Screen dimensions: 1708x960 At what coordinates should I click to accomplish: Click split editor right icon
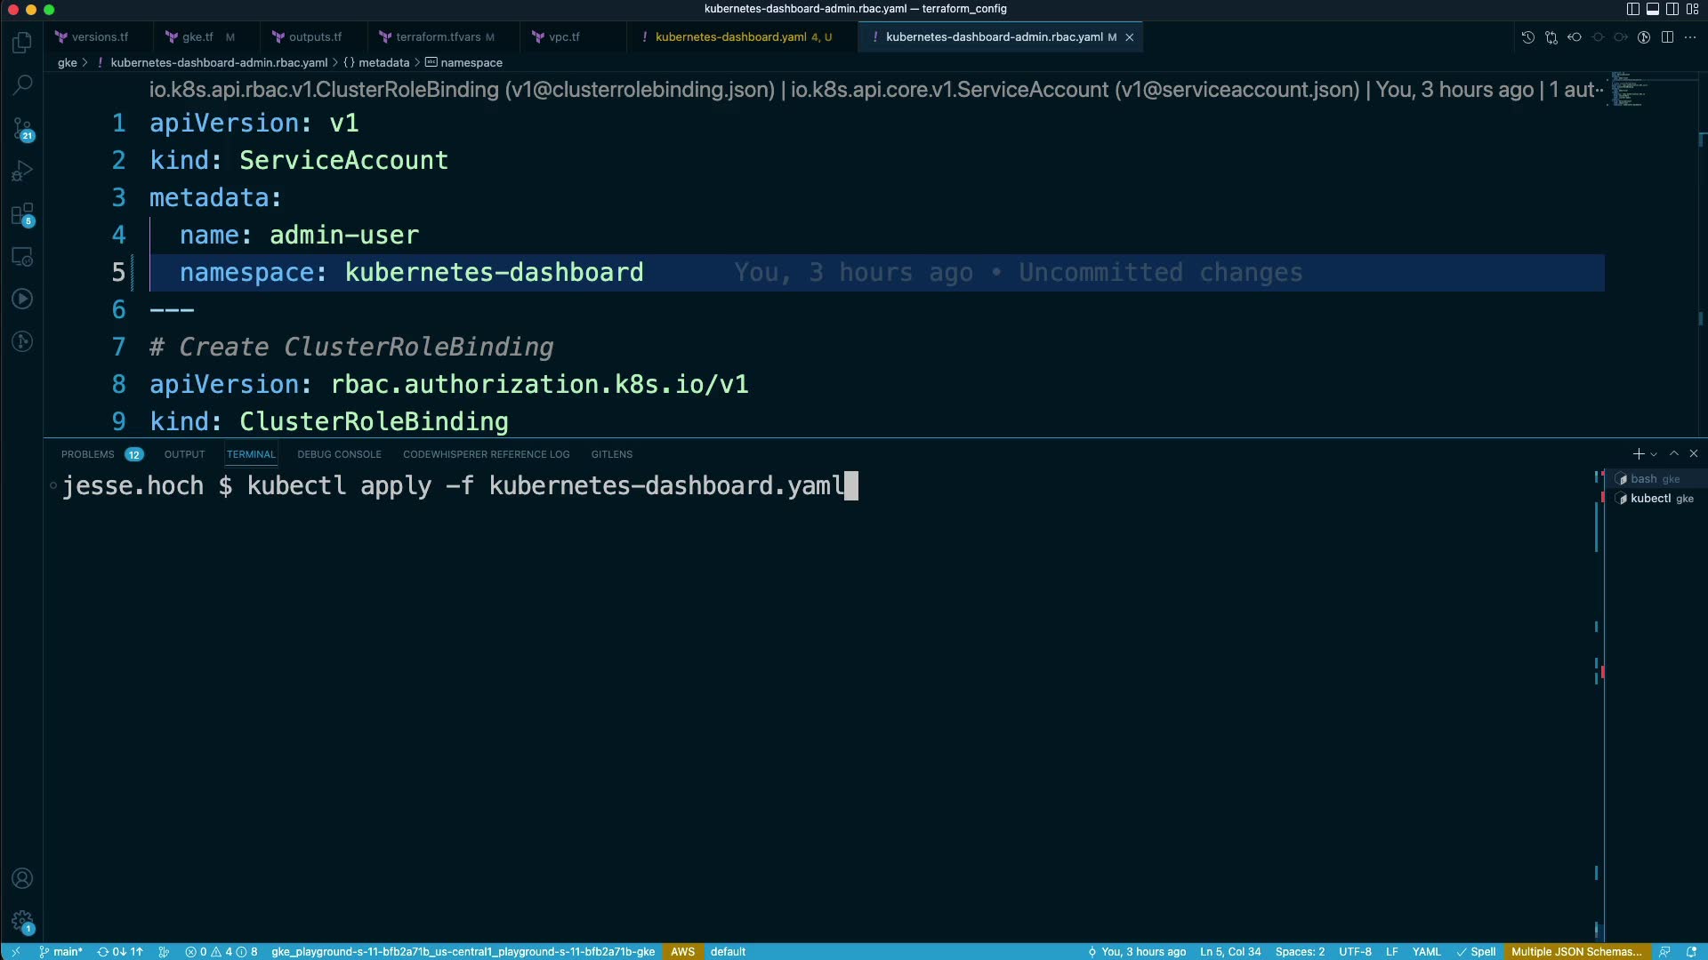1667,37
